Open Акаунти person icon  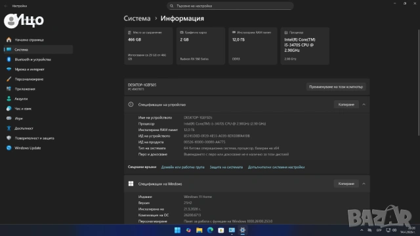pos(9,99)
